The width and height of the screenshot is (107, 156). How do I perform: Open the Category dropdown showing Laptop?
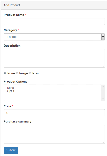click(x=54, y=37)
